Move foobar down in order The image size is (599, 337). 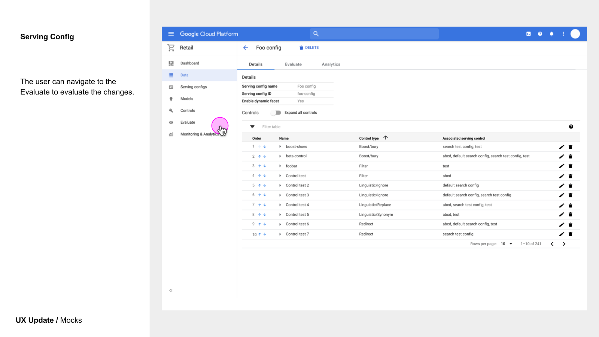pos(265,166)
